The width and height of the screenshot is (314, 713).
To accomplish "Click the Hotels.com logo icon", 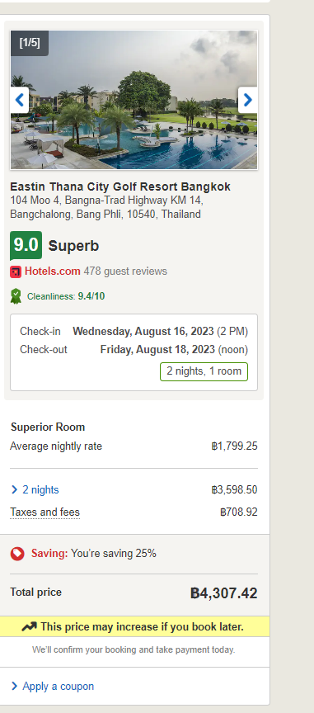I will [x=16, y=272].
